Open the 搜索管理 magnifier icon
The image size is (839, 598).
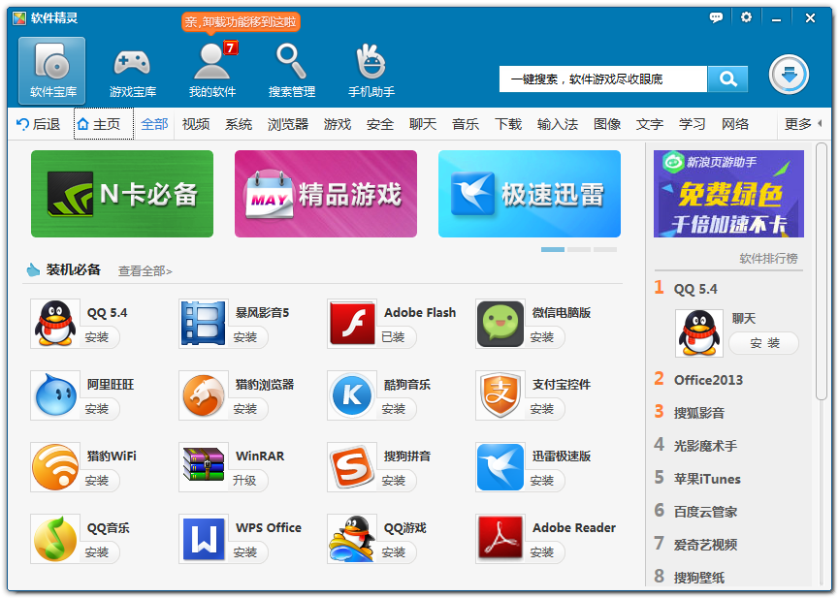point(292,70)
